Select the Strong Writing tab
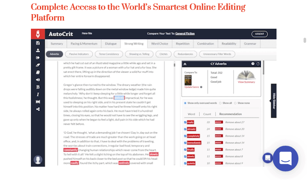 click(x=134, y=44)
